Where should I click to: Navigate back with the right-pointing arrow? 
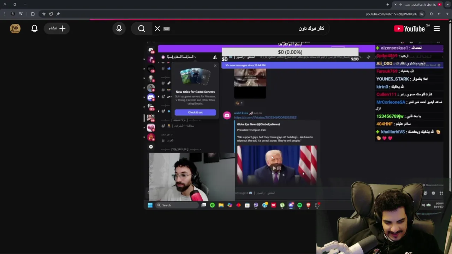tap(447, 14)
